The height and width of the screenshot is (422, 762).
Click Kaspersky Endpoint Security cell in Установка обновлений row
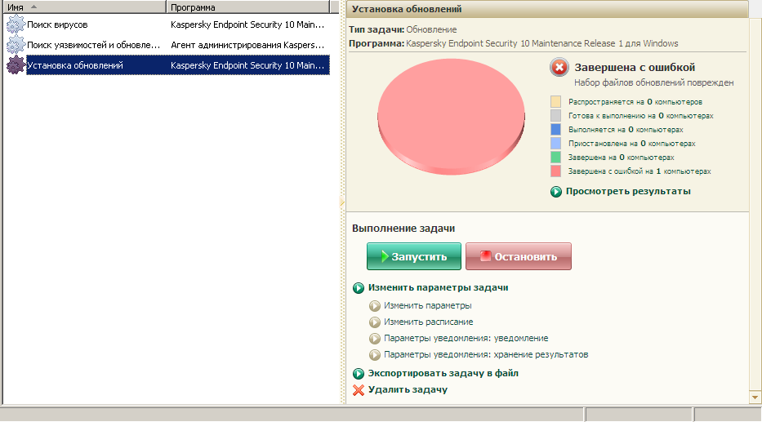247,65
